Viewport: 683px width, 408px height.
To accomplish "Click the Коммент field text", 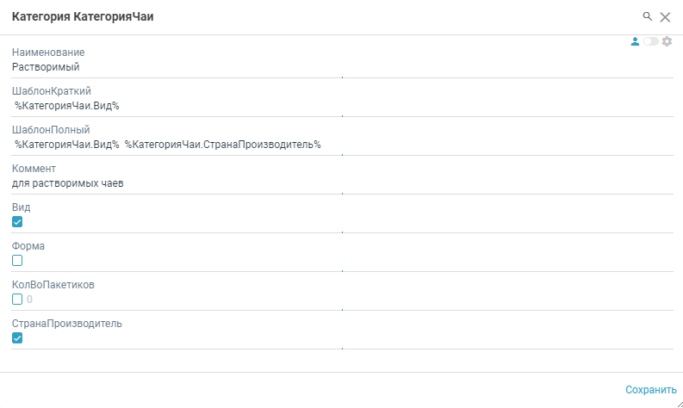I will (x=68, y=182).
